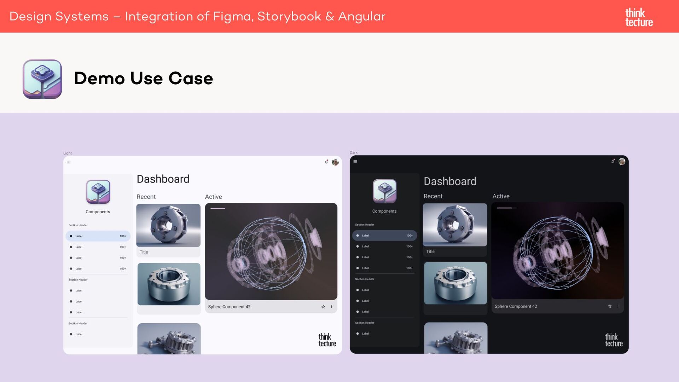This screenshot has width=679, height=382.
Task: Click the Recent section heading in light dashboard
Action: [146, 197]
